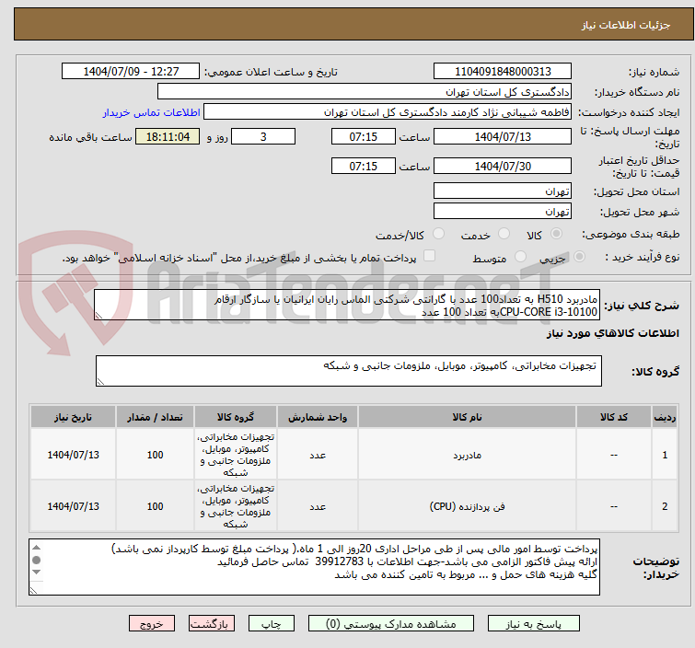Click unit عدد in the مادربرد row

tap(318, 455)
